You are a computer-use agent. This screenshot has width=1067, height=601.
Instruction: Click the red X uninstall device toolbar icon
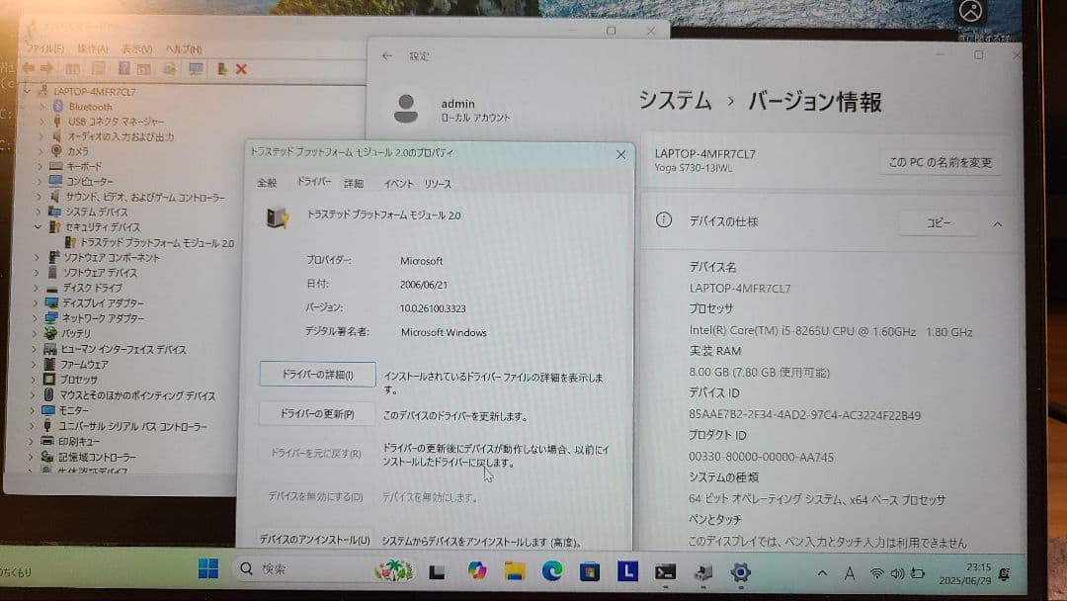[241, 69]
